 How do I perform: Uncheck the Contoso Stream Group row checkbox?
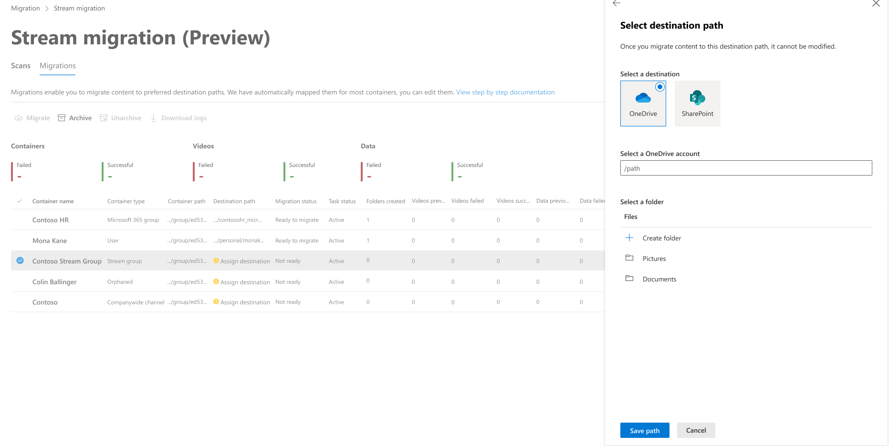(20, 260)
